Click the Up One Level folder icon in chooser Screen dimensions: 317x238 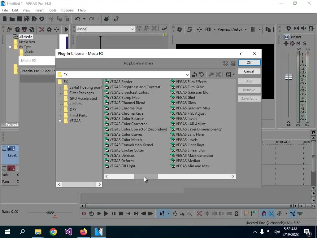click(x=194, y=74)
